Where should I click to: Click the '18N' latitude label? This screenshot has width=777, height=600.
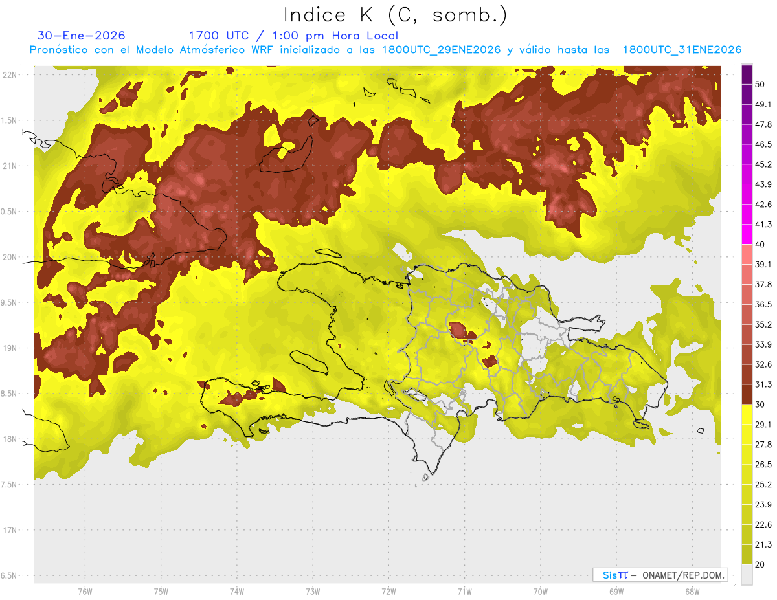(x=10, y=439)
